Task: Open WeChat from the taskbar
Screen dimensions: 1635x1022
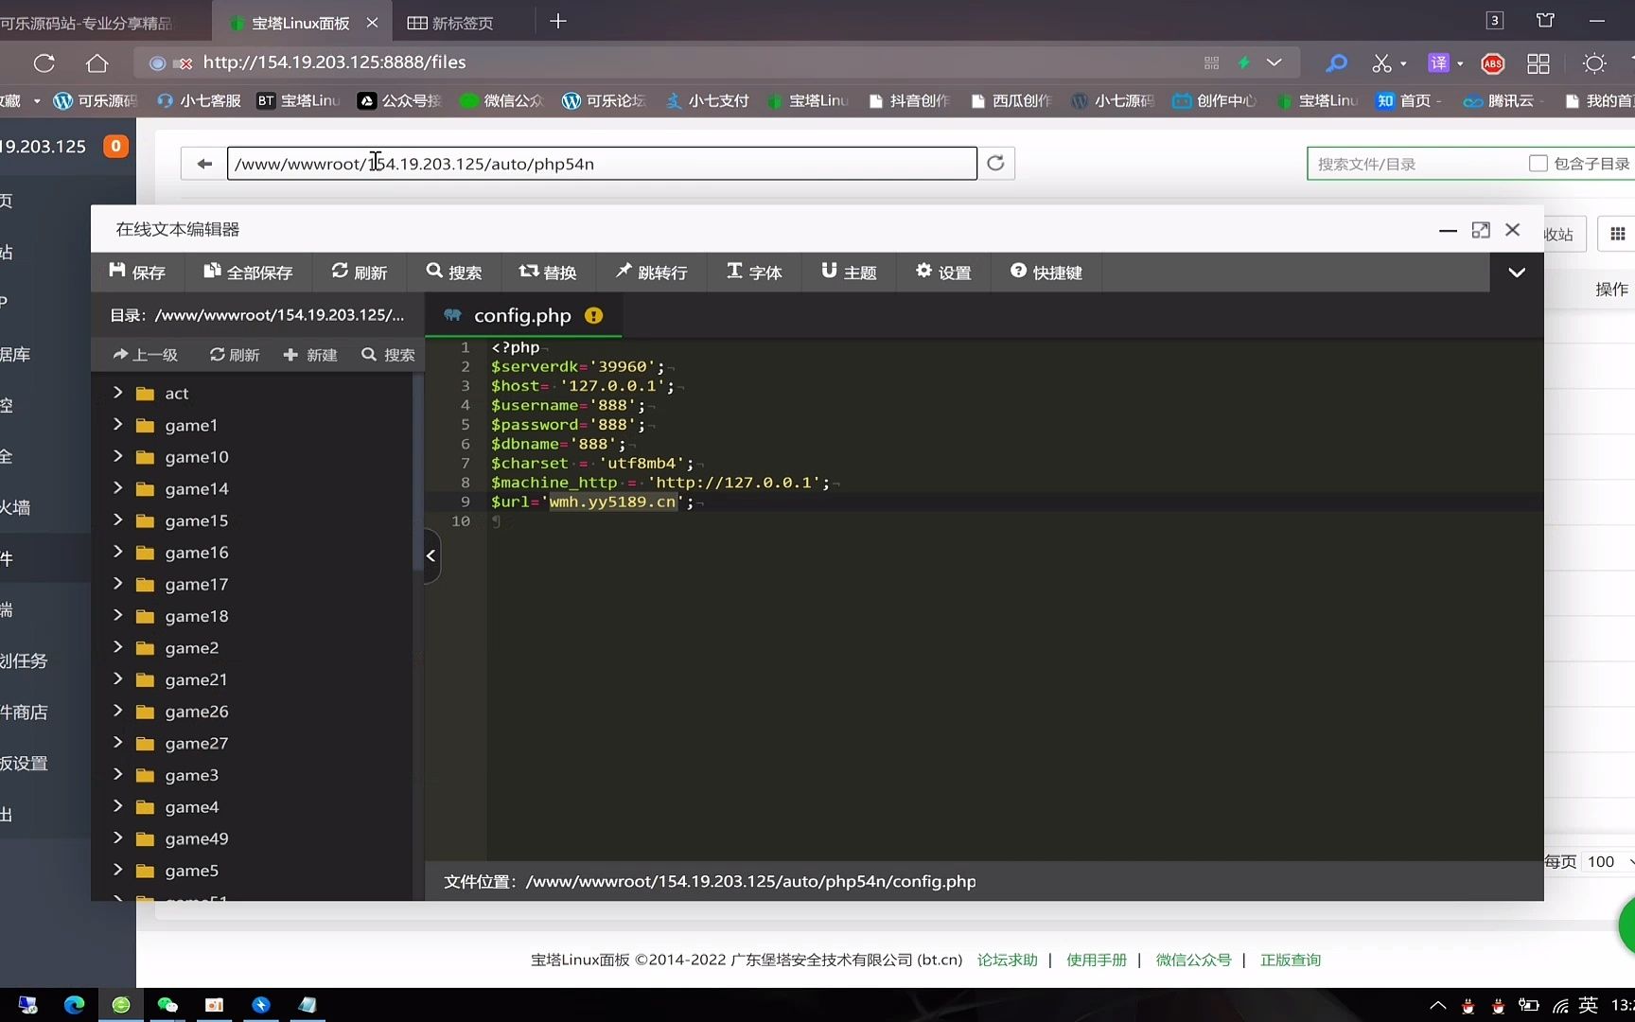Action: click(167, 1005)
